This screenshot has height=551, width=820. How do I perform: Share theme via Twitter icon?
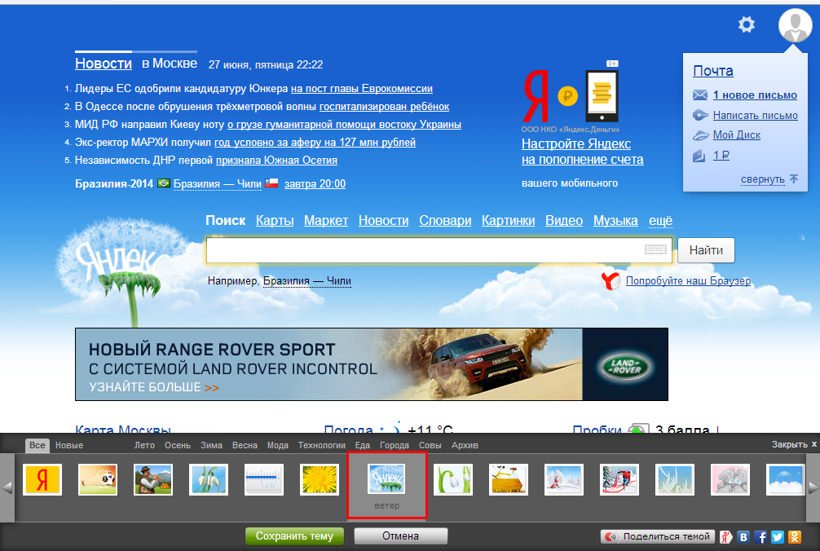777,537
